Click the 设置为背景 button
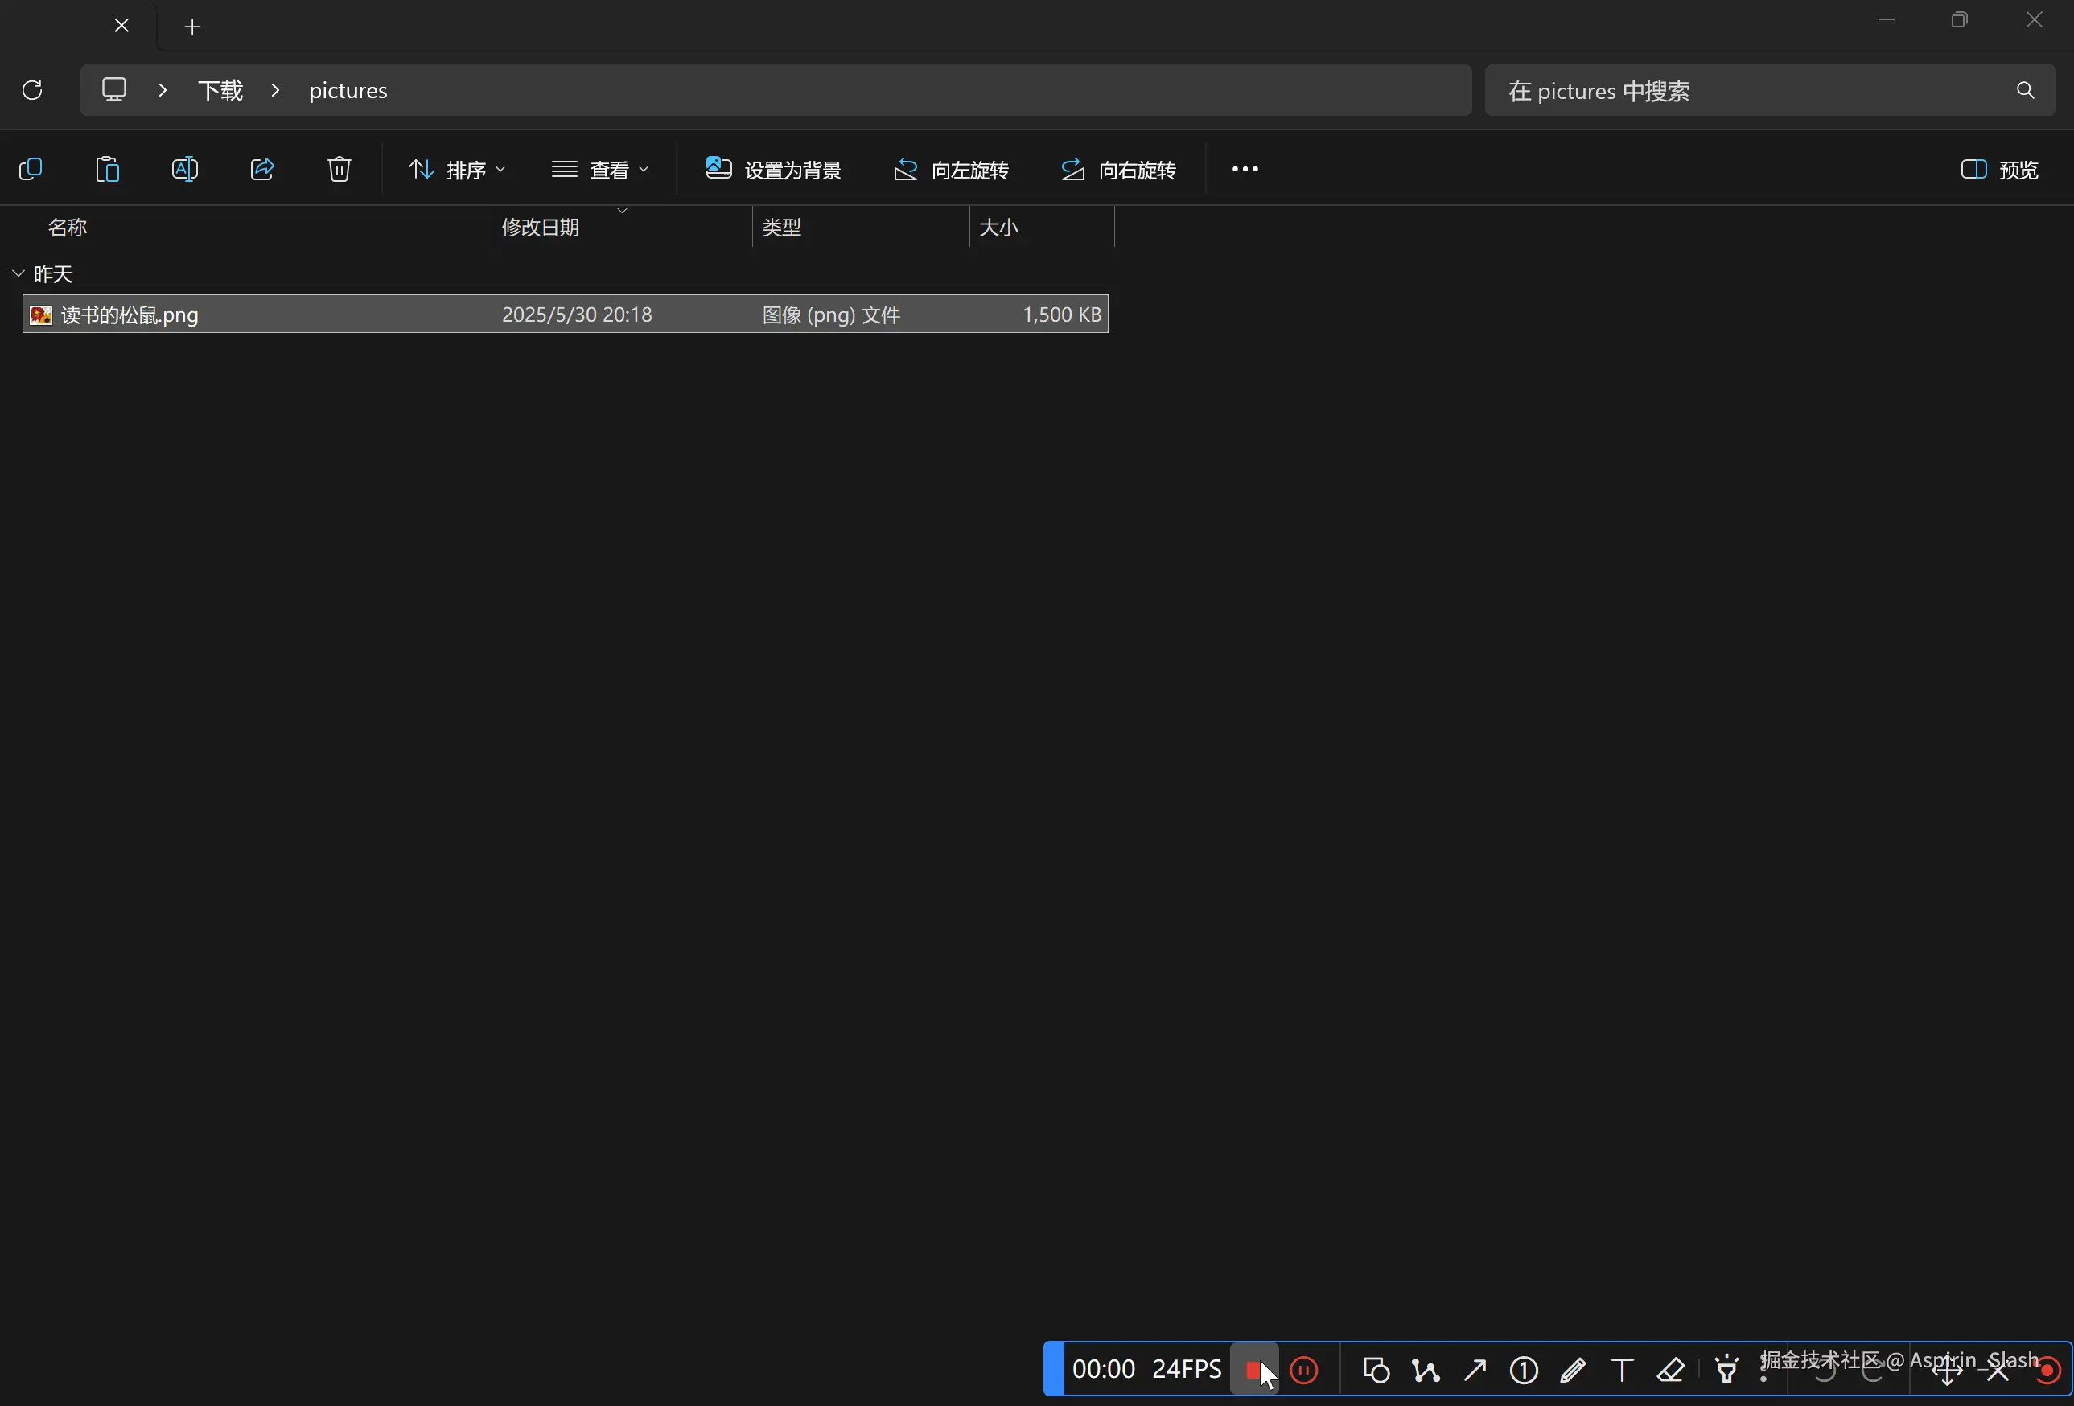The height and width of the screenshot is (1406, 2074). pyautogui.click(x=773, y=169)
